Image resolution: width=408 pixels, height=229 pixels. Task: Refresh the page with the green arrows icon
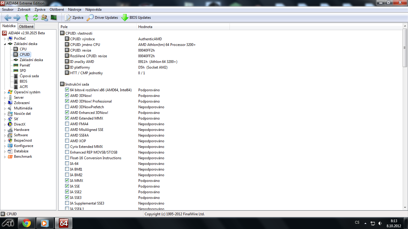click(36, 18)
